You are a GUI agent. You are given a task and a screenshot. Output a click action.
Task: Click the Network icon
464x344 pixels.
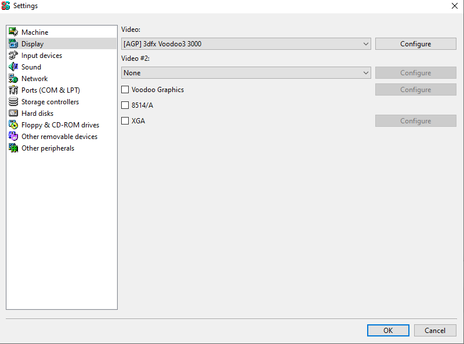[13, 78]
